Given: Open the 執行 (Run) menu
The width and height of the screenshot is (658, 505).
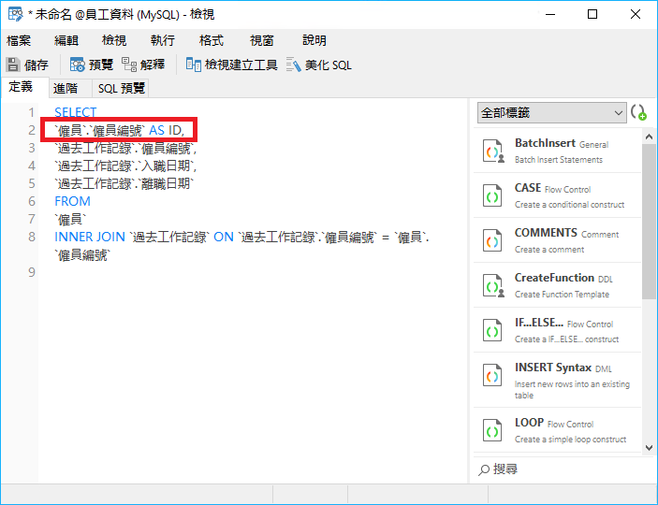Looking at the screenshot, I should click(163, 40).
